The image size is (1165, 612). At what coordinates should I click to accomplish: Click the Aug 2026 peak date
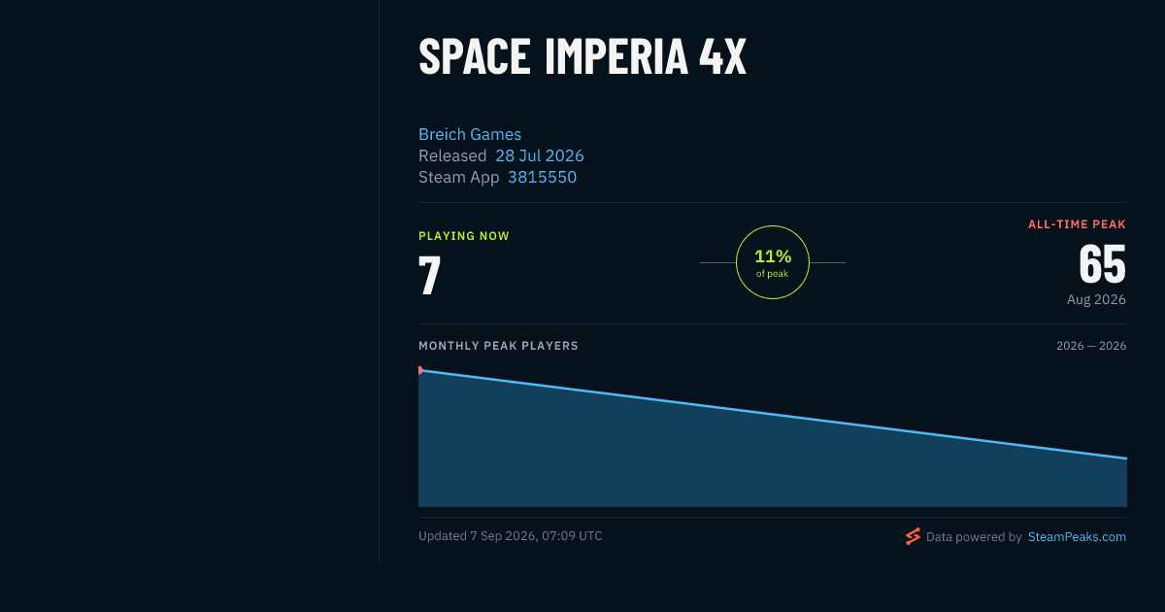coord(1096,299)
